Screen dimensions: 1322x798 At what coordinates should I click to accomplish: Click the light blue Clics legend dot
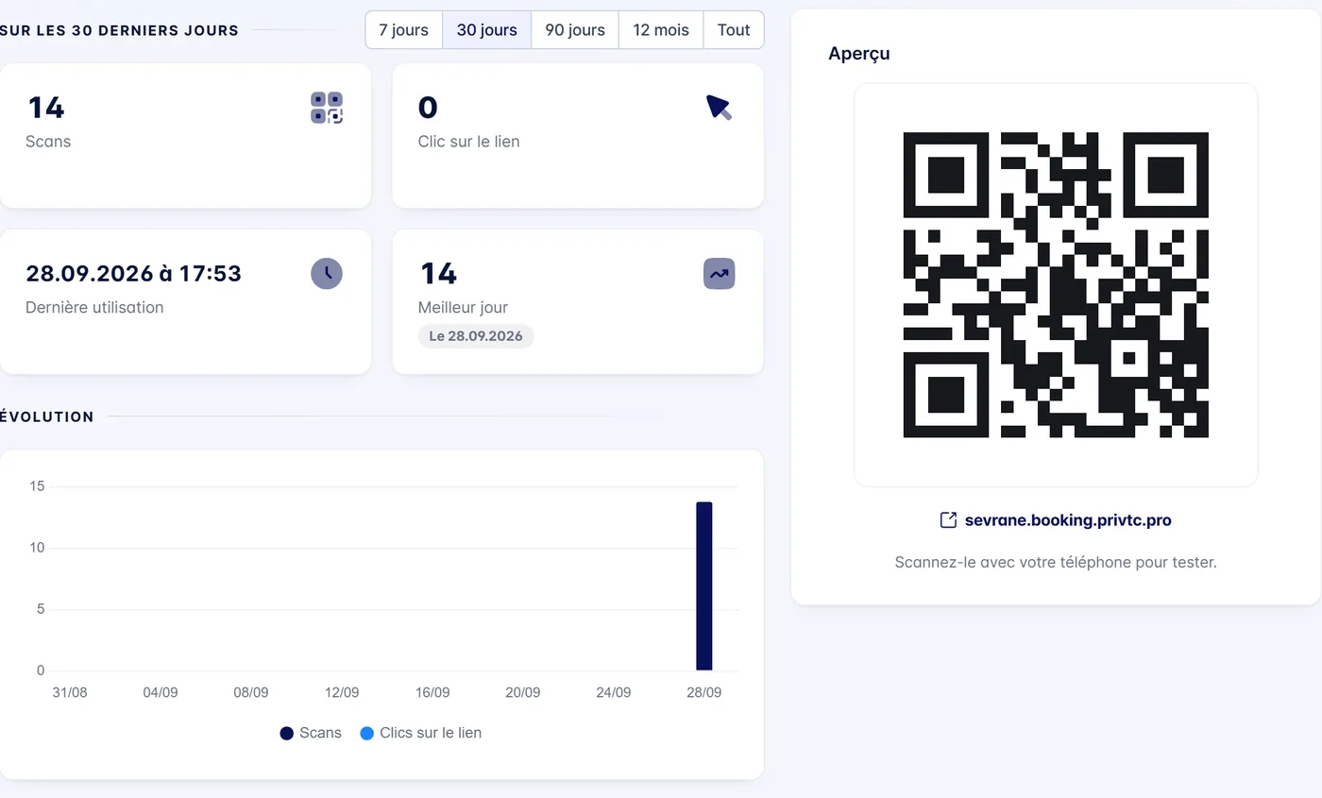368,734
